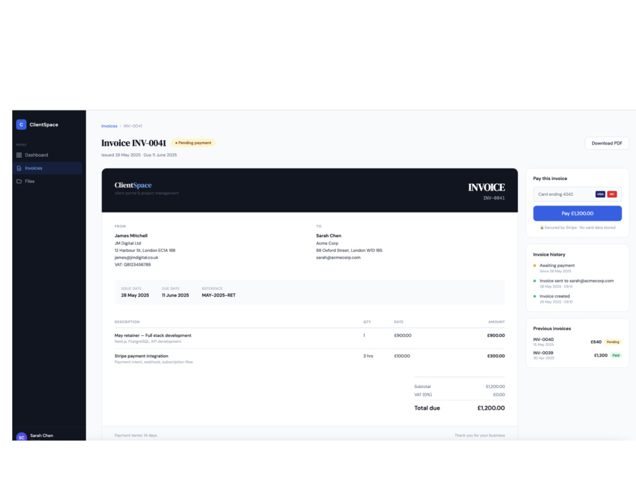Click the Invoice sent to sarah@acmecorp.com entry
Image resolution: width=636 pixels, height=477 pixels.
(576, 284)
